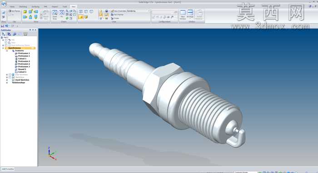Select the active View ribbon tab

pyautogui.click(x=73, y=7)
